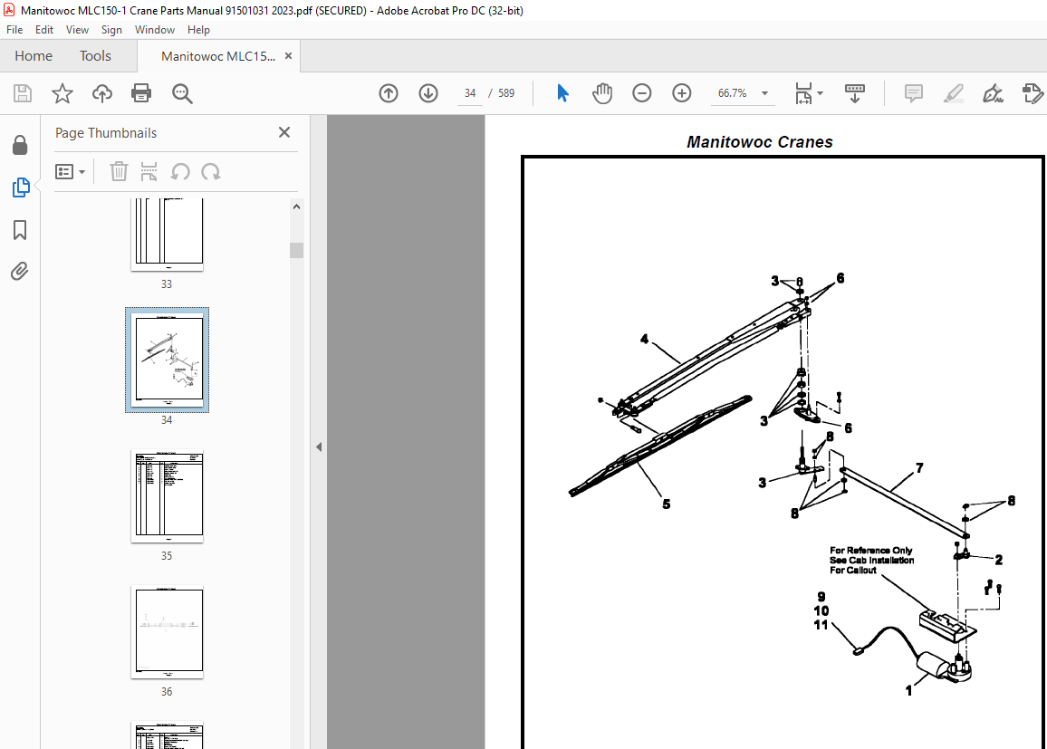Click the Save file icon
Screen dimensions: 1047x749
23,93
